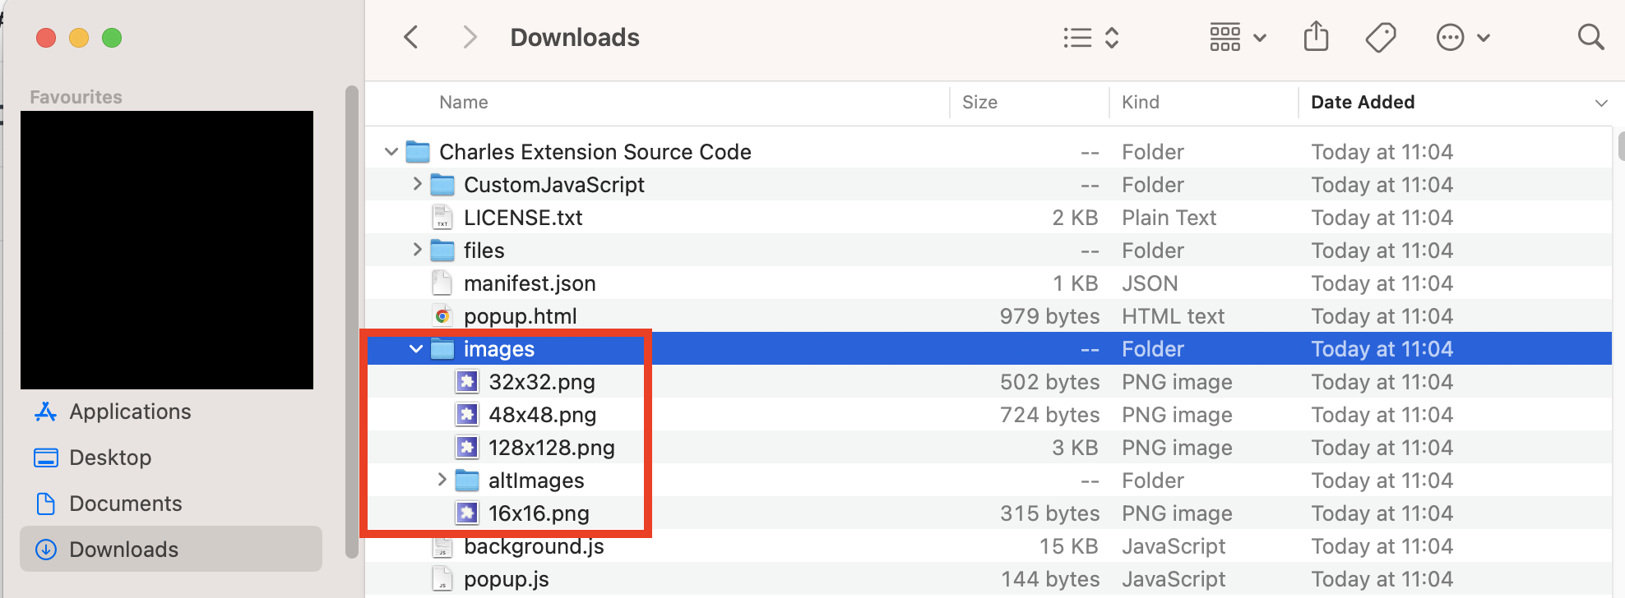Click the Share toolbar icon

pos(1316,37)
